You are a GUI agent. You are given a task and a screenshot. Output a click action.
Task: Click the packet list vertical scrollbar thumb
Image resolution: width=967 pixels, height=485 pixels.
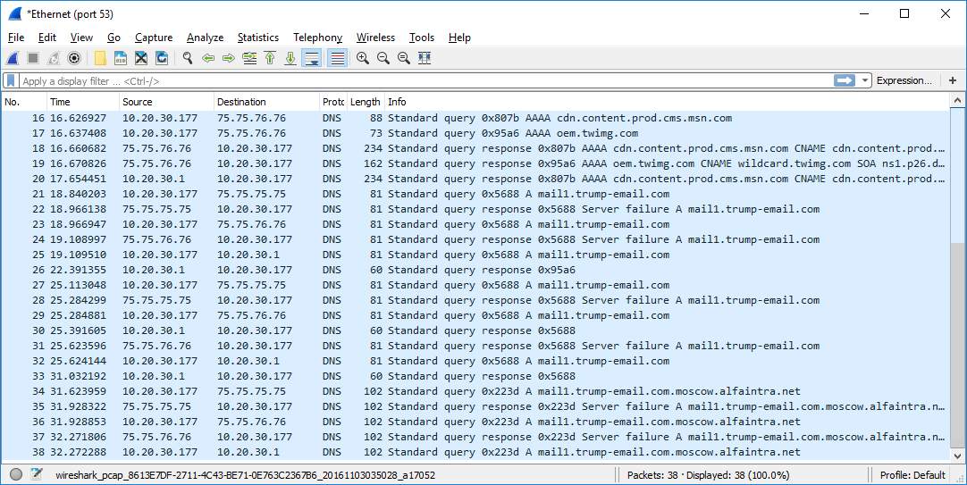pos(956,345)
